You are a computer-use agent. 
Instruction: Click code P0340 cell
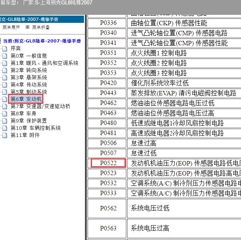coord(107,33)
